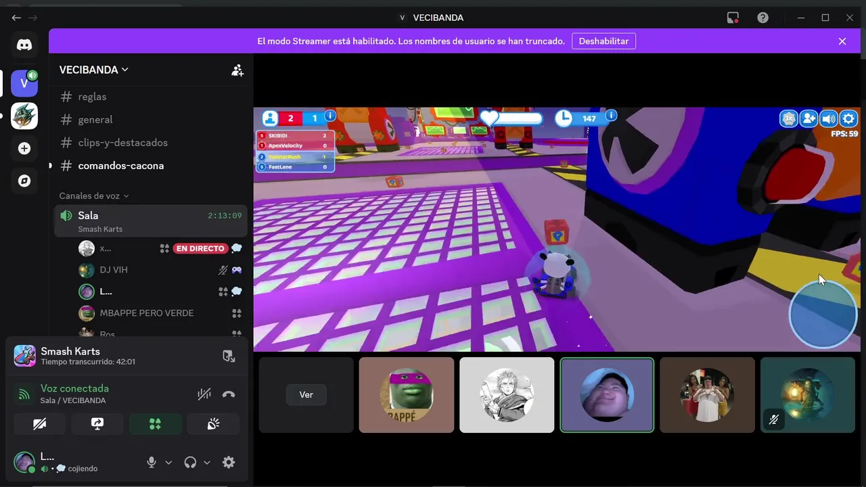Open the second server with creature avatar

tap(24, 116)
